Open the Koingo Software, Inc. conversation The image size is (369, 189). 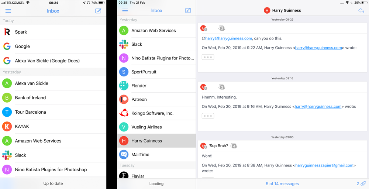(156, 113)
